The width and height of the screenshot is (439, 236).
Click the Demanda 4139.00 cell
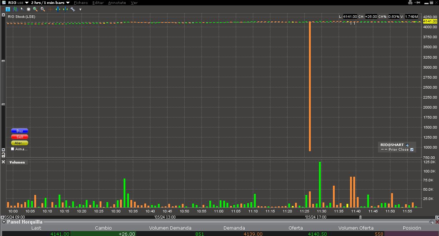pyautogui.click(x=234, y=234)
